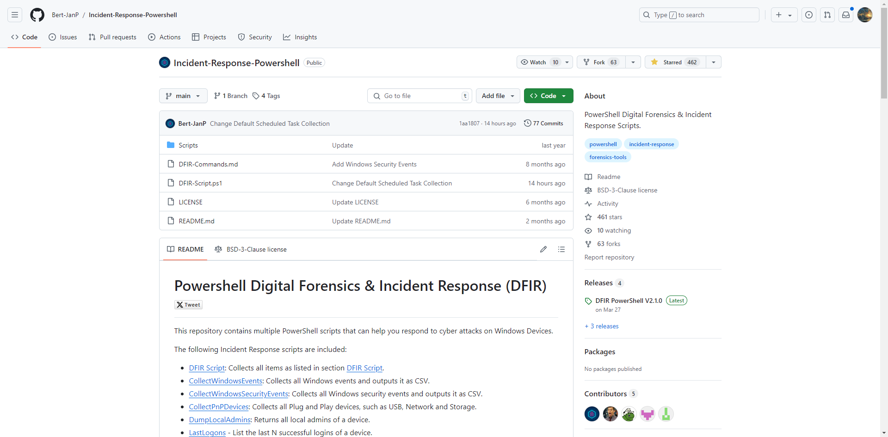Select the README tab in file viewer
This screenshot has width=888, height=437.
[x=185, y=249]
